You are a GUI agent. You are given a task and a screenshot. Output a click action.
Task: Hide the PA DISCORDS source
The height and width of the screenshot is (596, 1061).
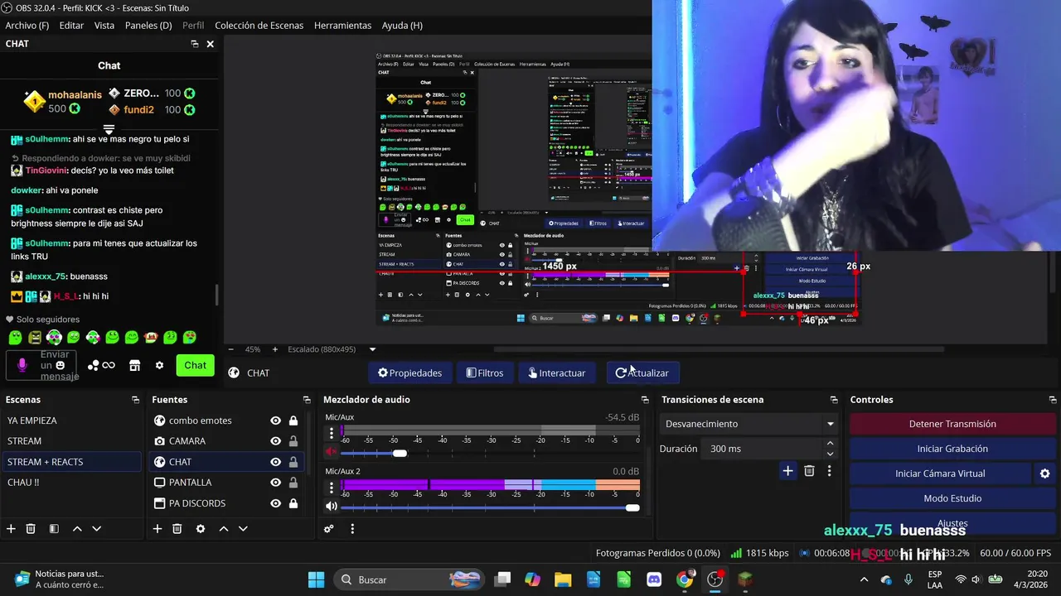[x=275, y=503]
